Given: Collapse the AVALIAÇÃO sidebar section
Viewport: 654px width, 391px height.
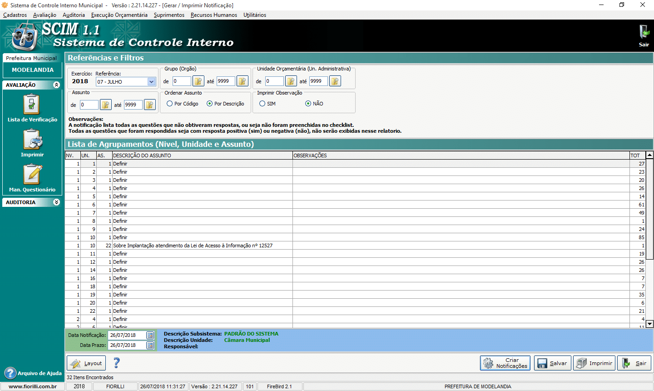Looking at the screenshot, I should [x=56, y=85].
